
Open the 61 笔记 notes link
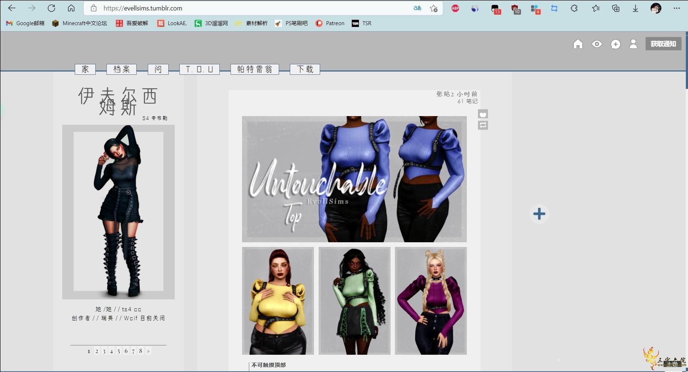[468, 101]
